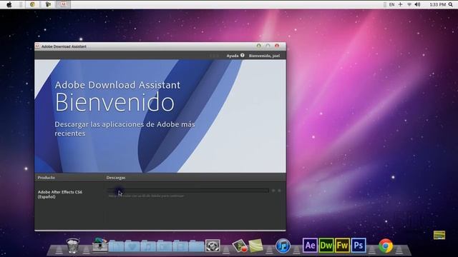The height and width of the screenshot is (257, 458).
Task: Open the Trash in the dock
Action: coord(72,246)
